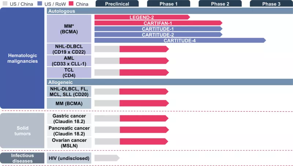This screenshot has width=293, height=166.
Task: Click the HIV (undisclosed) preclinical arrow
Action: tap(107, 158)
